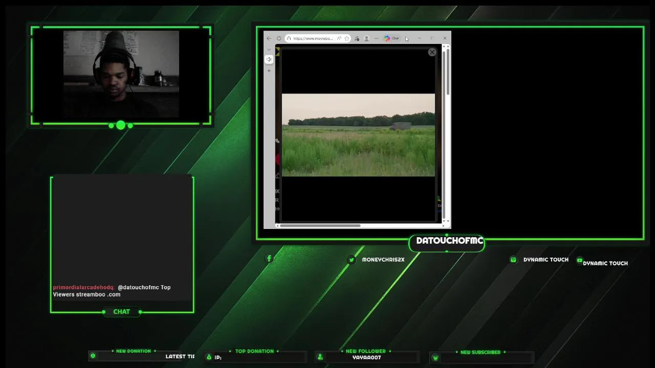Screen dimensions: 655x368
Task: Click the NEW SUBSCRIBER label
Action: (x=481, y=352)
